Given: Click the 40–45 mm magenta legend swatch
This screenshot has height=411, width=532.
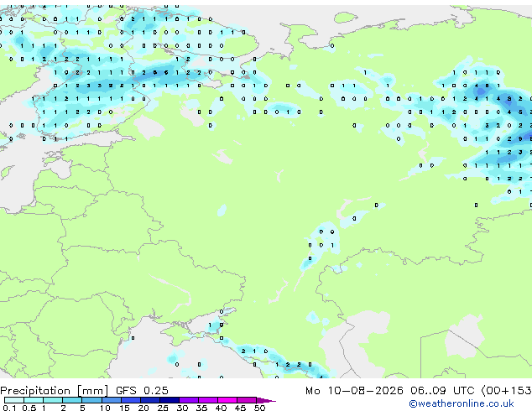Looking at the screenshot, I should 227,400.
